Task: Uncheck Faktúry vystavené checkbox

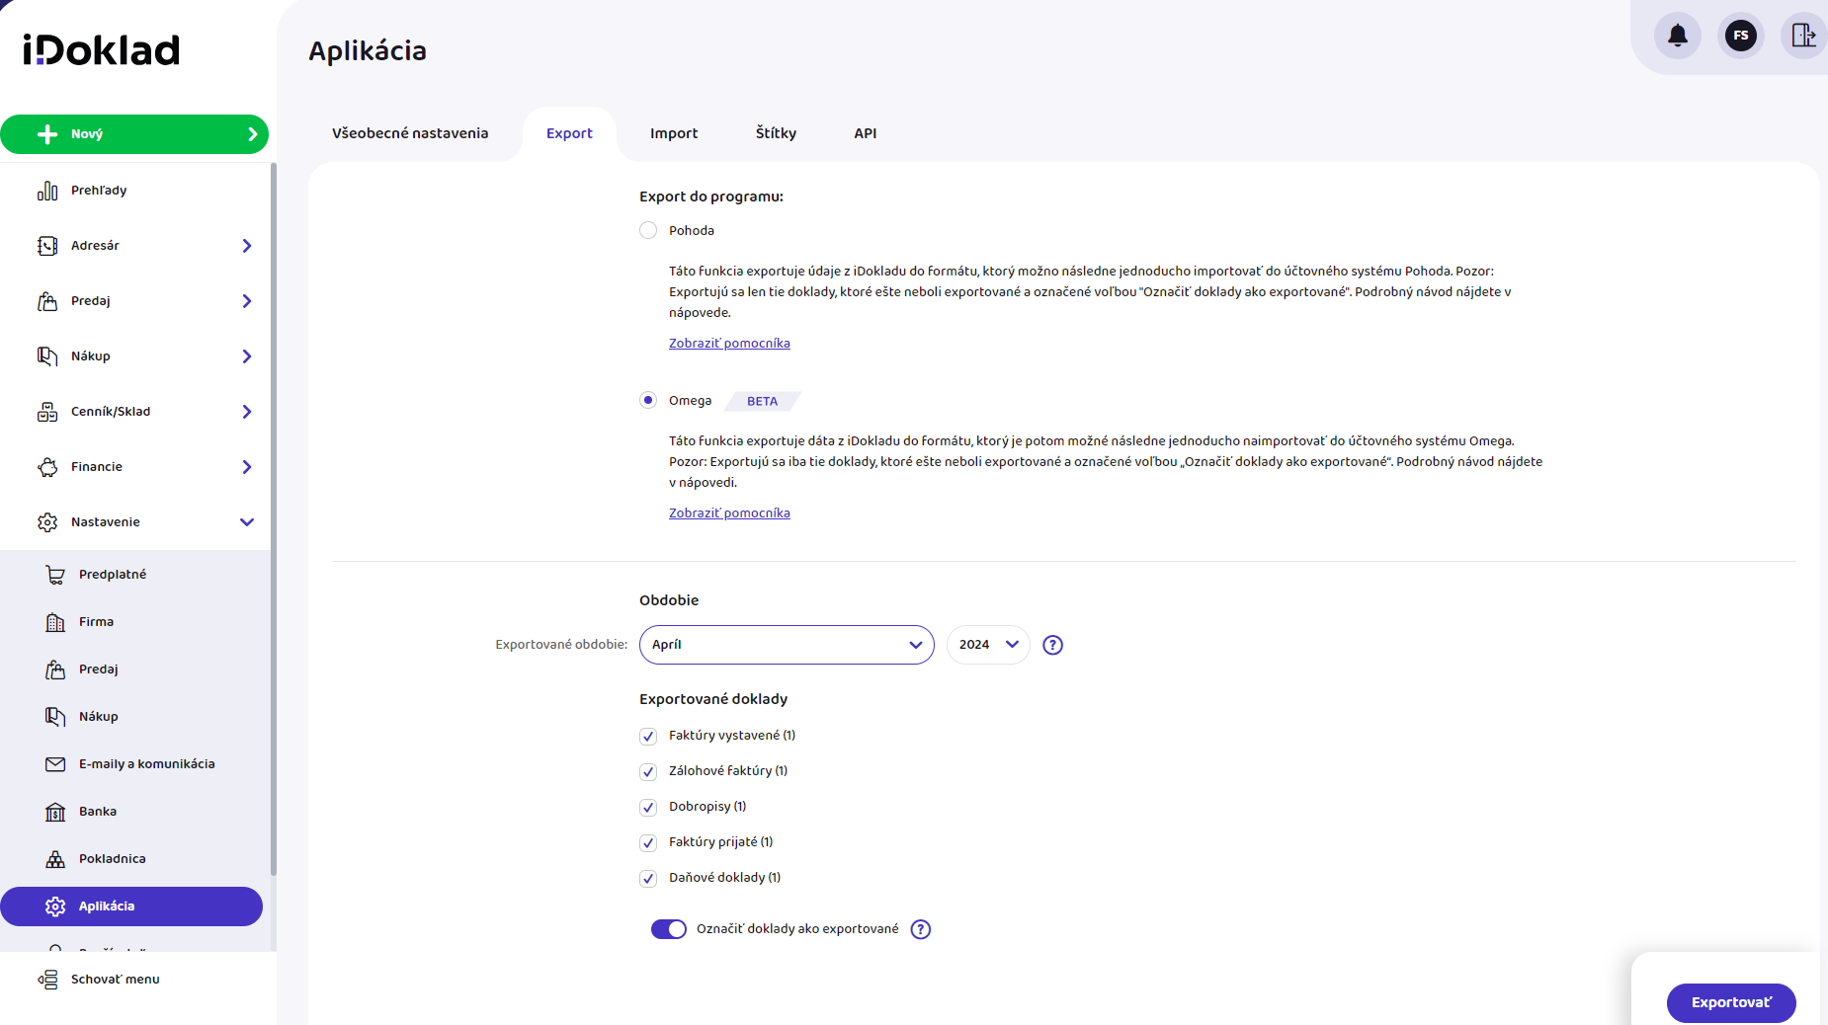Action: tap(648, 737)
